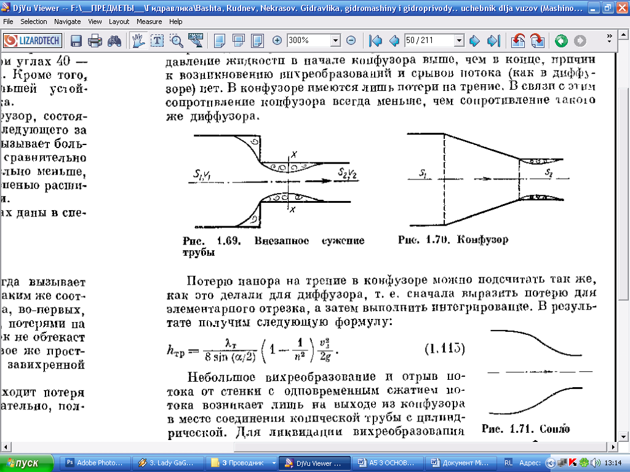
Task: Click the Рис. 1.71 caption text
Action: (x=525, y=428)
